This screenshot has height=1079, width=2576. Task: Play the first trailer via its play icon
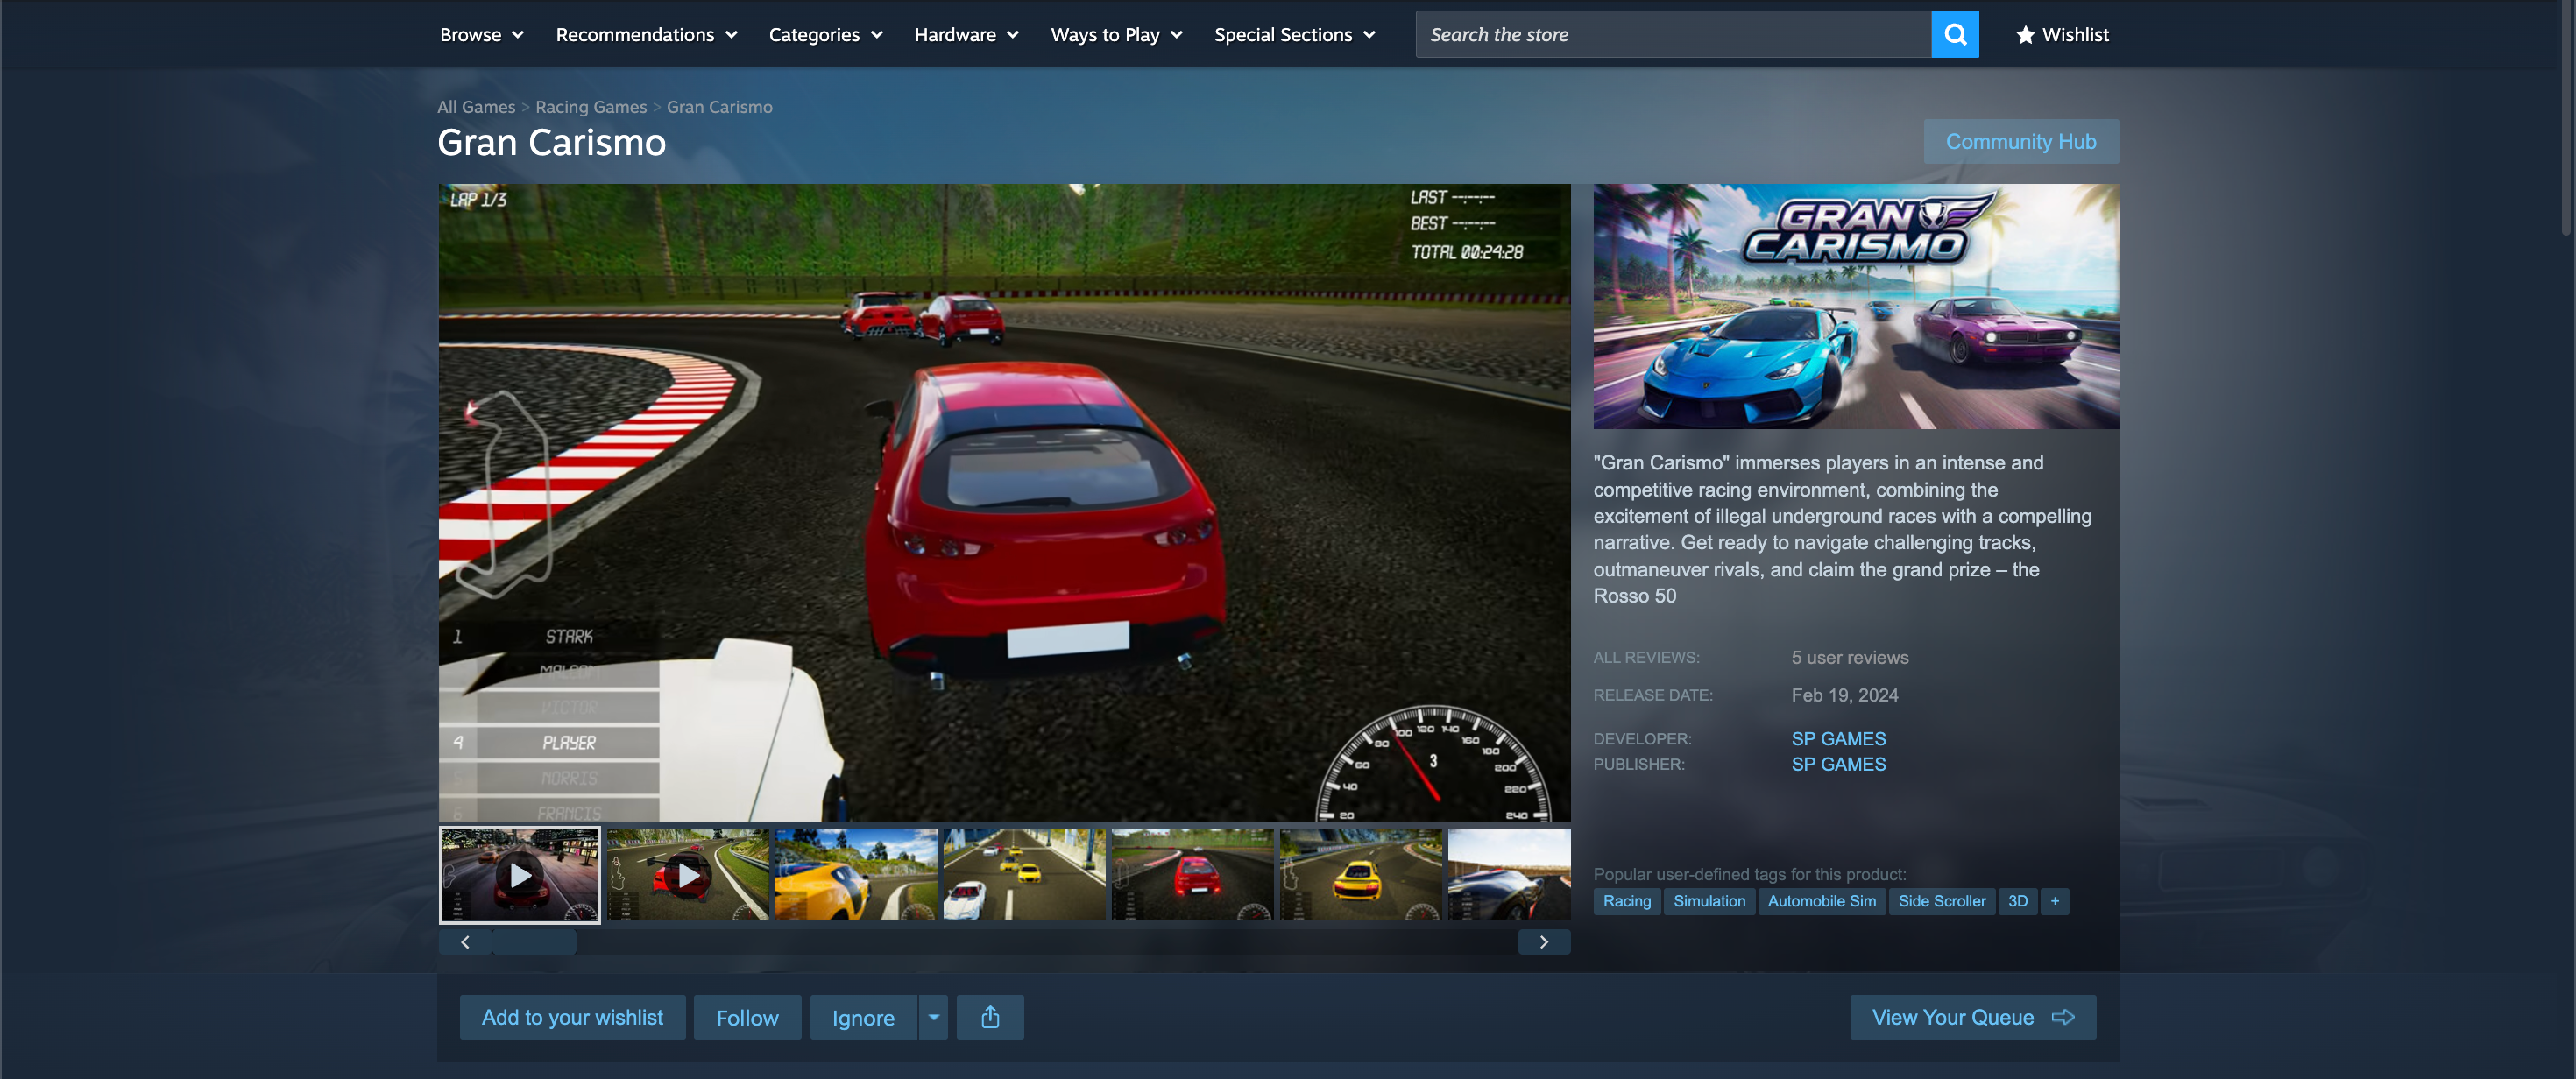point(518,875)
